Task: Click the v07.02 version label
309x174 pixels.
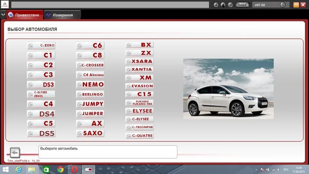Action: pos(260,5)
